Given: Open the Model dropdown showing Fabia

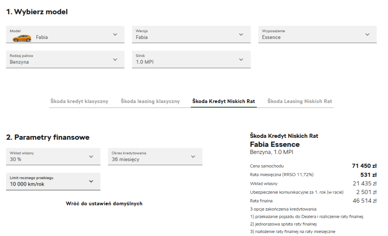Looking at the screenshot, I should click(x=65, y=34).
